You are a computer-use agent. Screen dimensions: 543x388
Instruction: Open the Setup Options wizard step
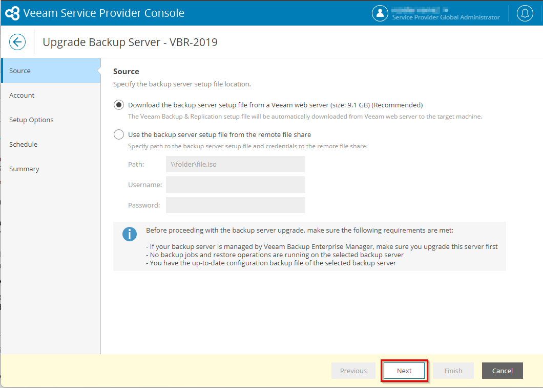[51, 120]
